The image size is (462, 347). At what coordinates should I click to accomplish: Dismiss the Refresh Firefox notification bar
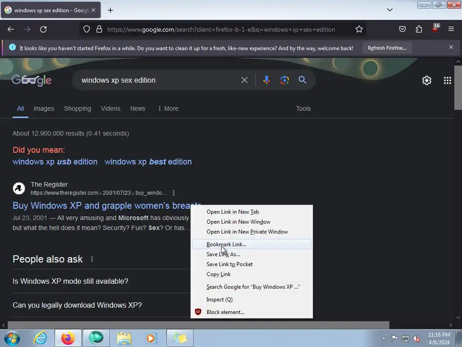[x=451, y=47]
